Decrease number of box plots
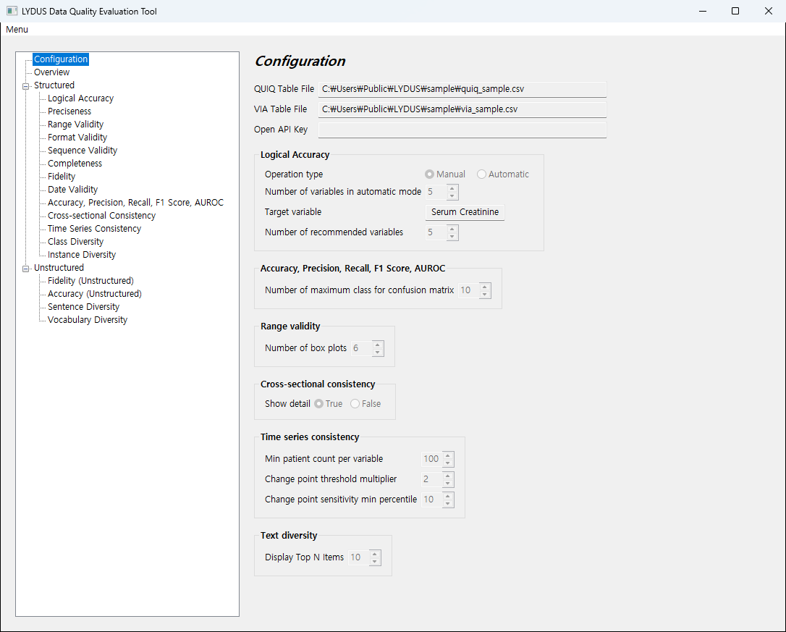 (x=378, y=353)
